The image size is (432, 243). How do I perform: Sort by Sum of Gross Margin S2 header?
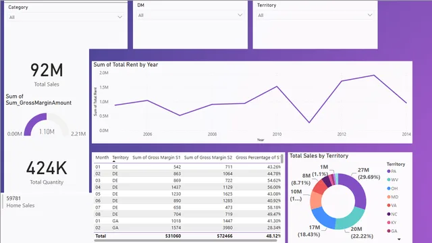click(208, 157)
